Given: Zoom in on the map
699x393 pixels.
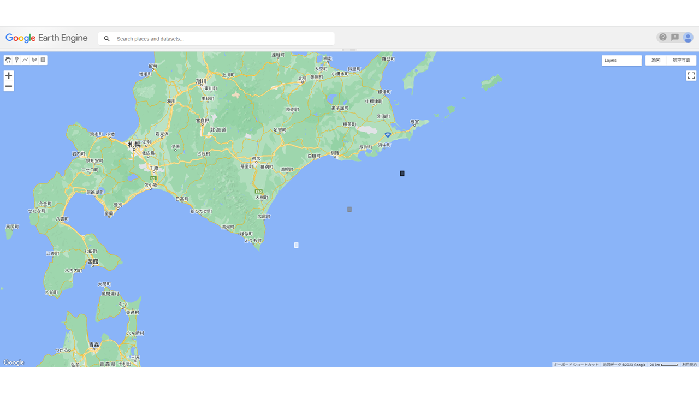Looking at the screenshot, I should (x=9, y=76).
